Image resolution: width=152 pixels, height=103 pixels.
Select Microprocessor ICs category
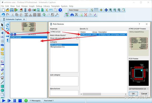point(58,47)
